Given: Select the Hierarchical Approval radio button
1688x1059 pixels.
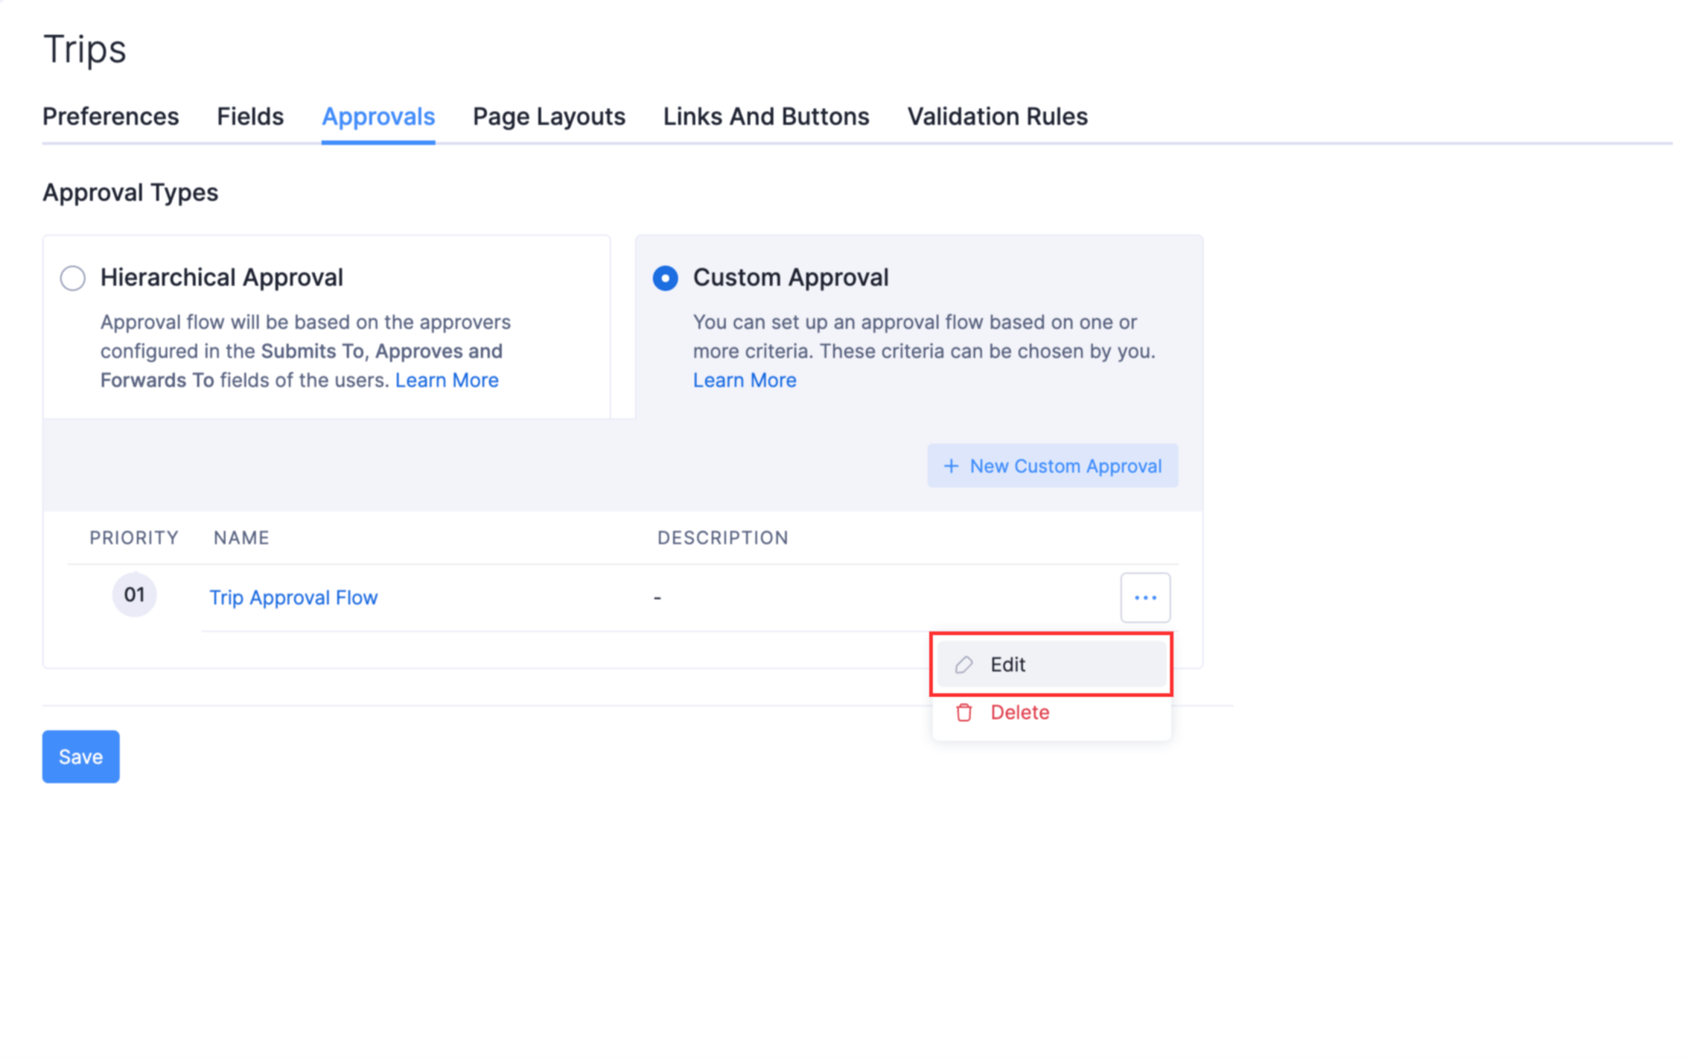Looking at the screenshot, I should point(73,278).
